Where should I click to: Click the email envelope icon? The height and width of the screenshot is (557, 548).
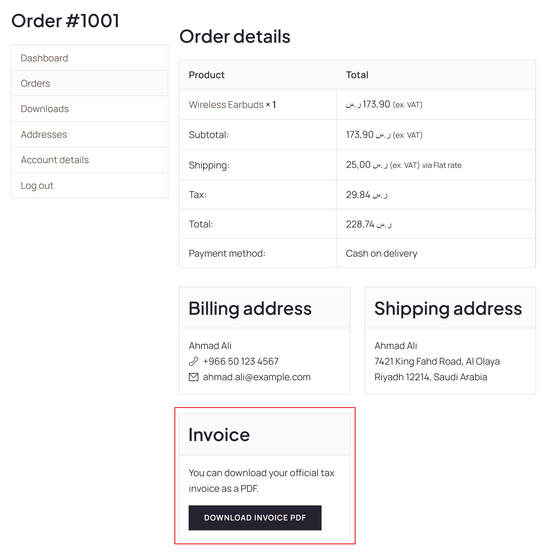(194, 377)
